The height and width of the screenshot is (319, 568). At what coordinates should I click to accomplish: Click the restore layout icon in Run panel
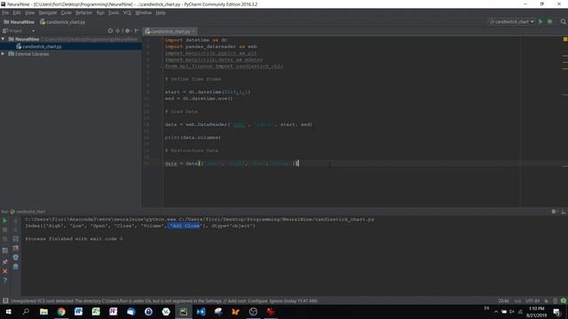[x=4, y=250]
